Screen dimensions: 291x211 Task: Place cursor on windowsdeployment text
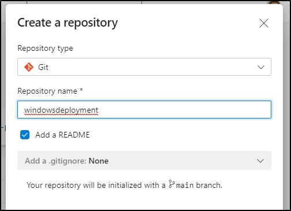pos(61,110)
